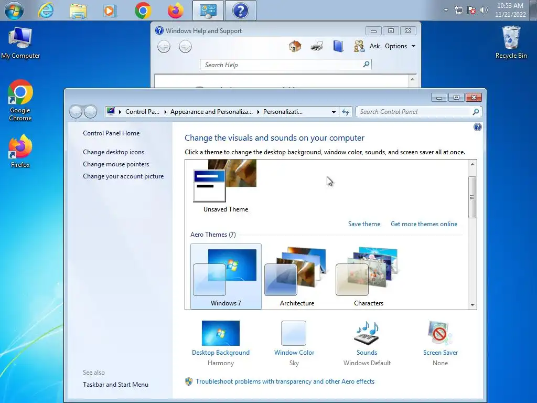This screenshot has width=537, height=403.
Task: Click the Control Panel breadcrumb segment
Action: pos(142,112)
